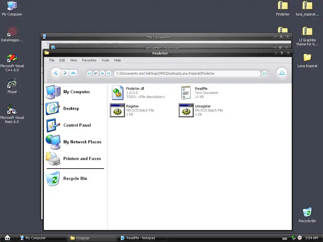Open Printers and Faxes sidebar icon

coord(53,159)
